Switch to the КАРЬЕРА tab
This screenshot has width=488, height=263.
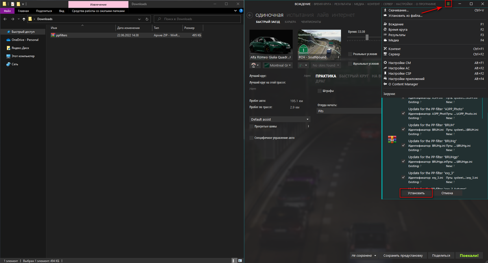[x=290, y=22]
